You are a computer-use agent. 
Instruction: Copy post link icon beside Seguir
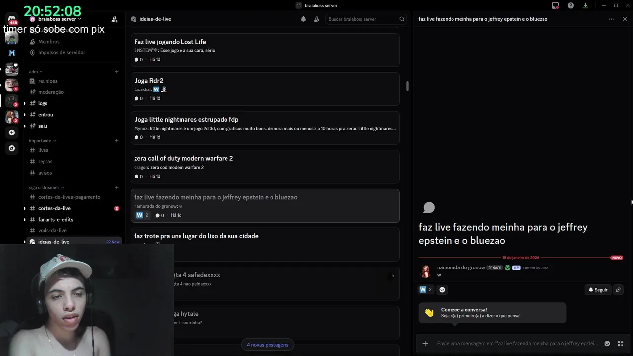pyautogui.click(x=618, y=290)
